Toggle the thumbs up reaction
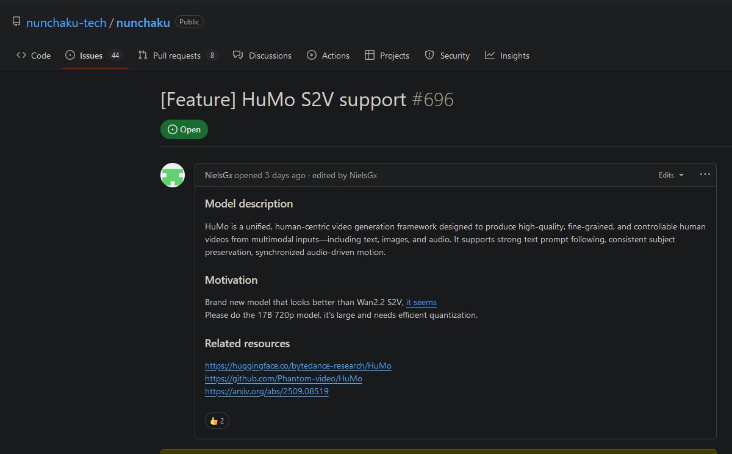732x454 pixels. click(217, 420)
